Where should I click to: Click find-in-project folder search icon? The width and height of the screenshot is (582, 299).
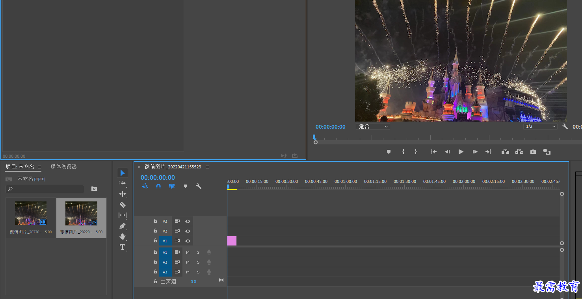(x=94, y=189)
